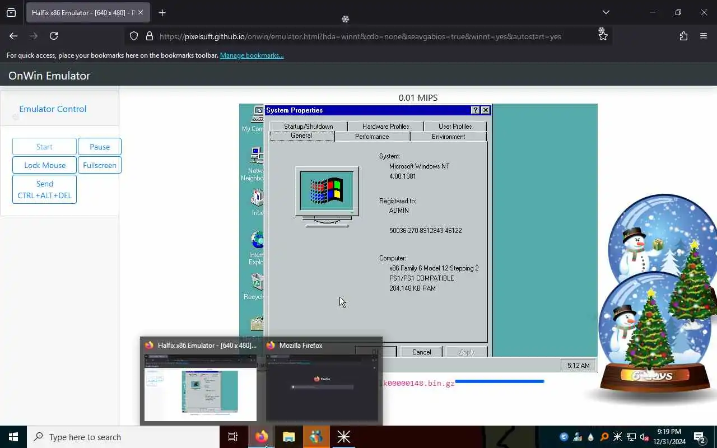
Task: Open the Mozilla Firefox window thumbnail preview
Action: (x=322, y=381)
